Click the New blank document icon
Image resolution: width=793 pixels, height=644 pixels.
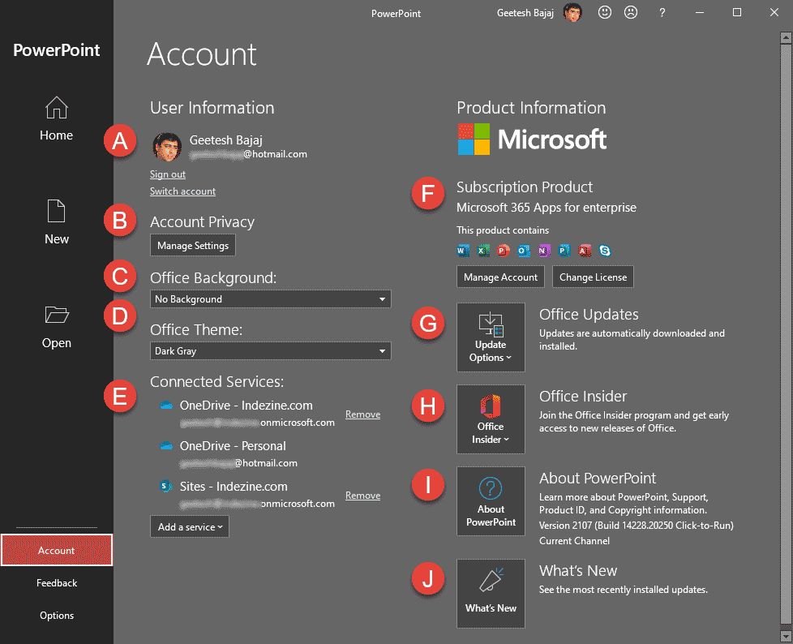(x=56, y=211)
